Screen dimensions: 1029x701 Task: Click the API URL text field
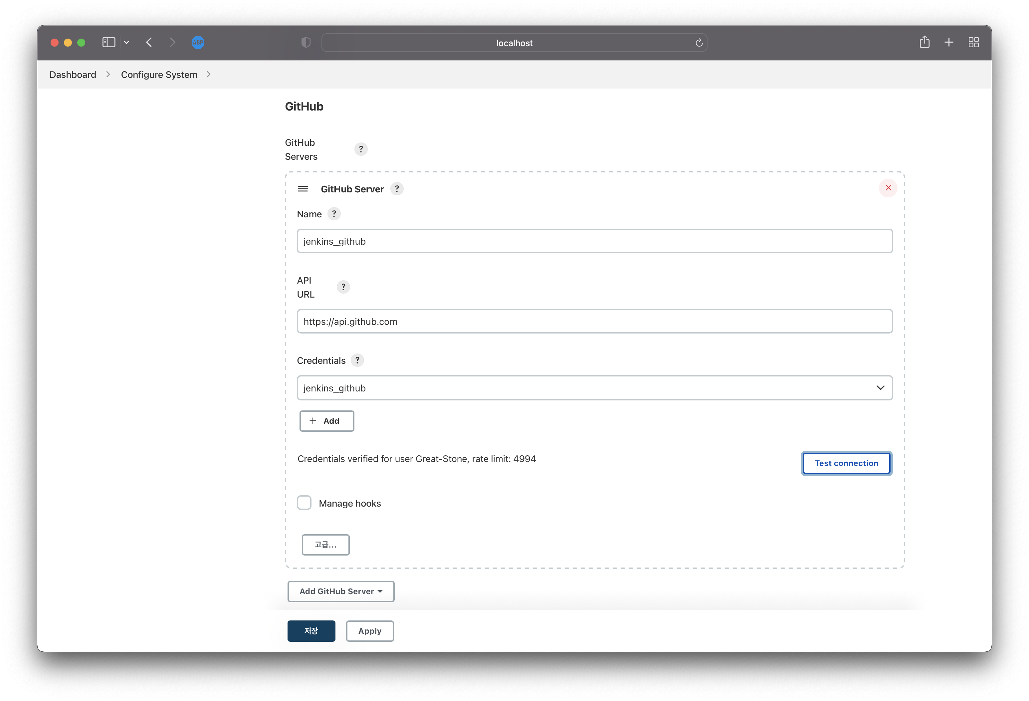coord(594,322)
